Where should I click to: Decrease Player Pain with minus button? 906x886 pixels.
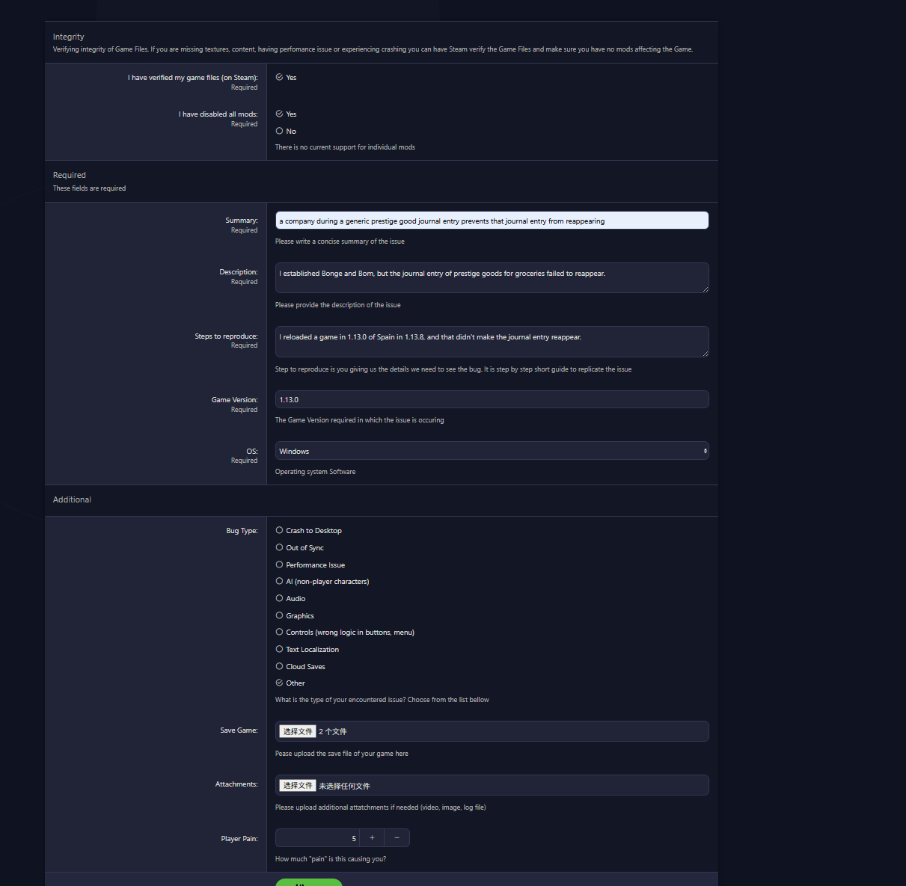coord(397,838)
